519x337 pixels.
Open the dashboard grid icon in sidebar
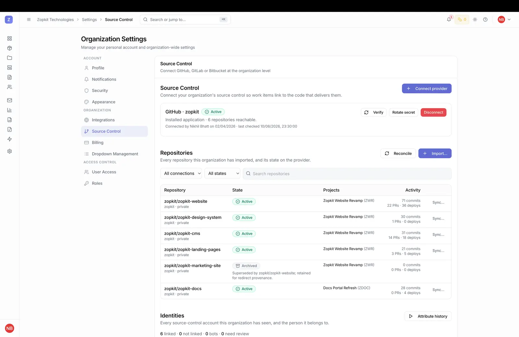tap(10, 39)
